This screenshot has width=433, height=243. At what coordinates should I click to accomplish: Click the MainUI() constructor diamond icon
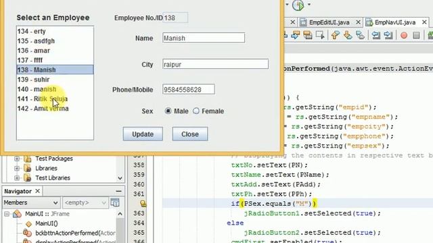click(x=28, y=223)
